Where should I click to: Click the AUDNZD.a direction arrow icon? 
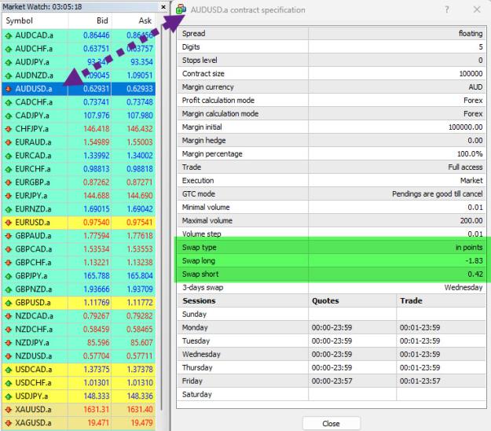[x=9, y=76]
